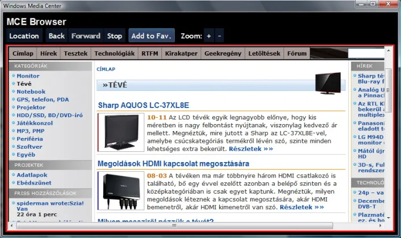Open the Szoftver category
The image size is (401, 238).
coord(29,147)
